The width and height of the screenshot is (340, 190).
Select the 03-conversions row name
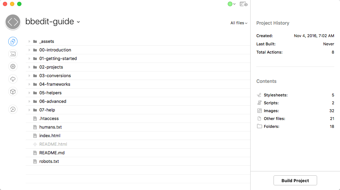55,76
